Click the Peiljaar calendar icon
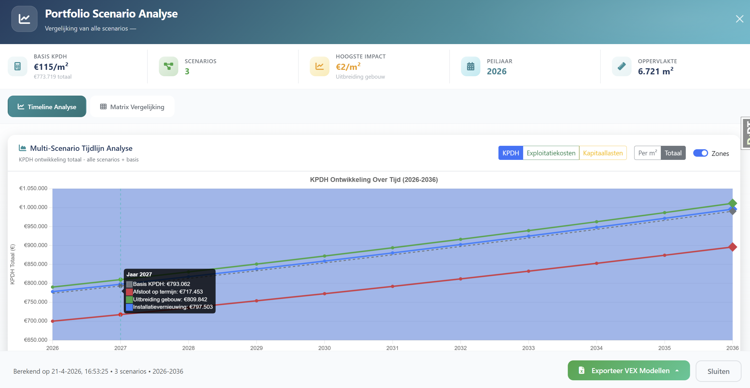 tap(471, 66)
